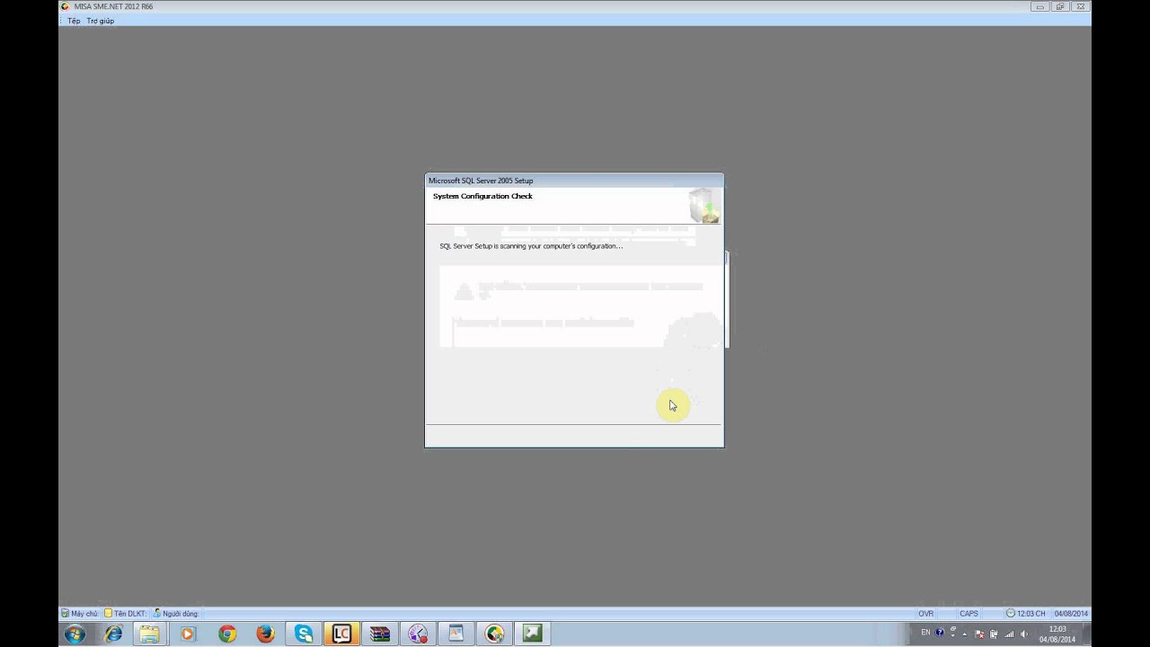
Task: Click the 04/08/2014 date in MISA status bar
Action: [x=1071, y=614]
